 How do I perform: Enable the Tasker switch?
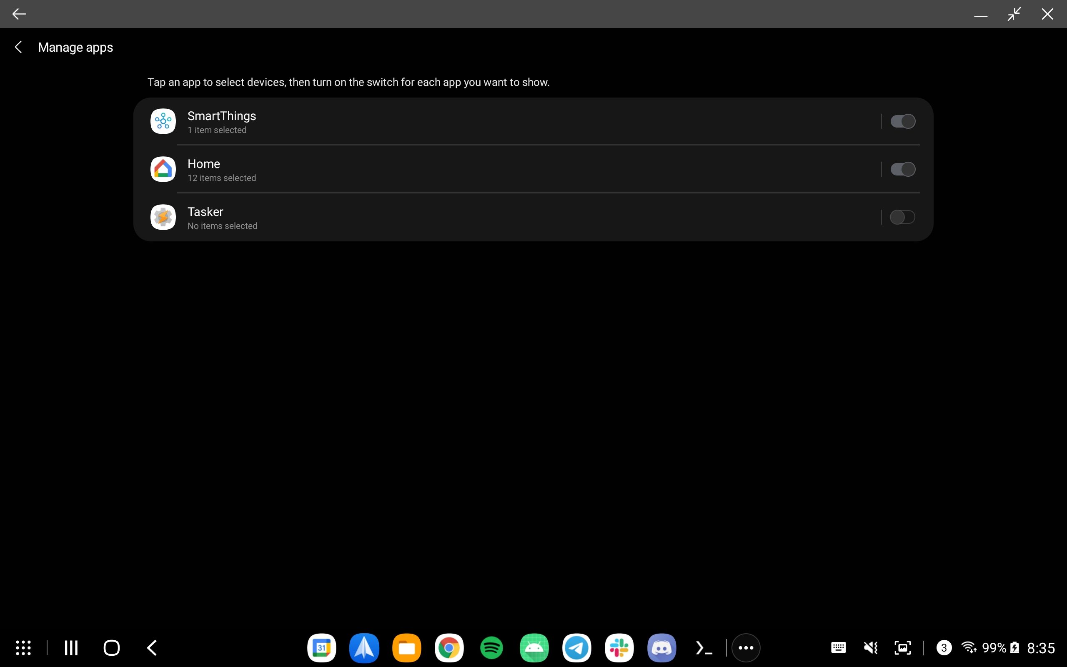click(x=902, y=217)
